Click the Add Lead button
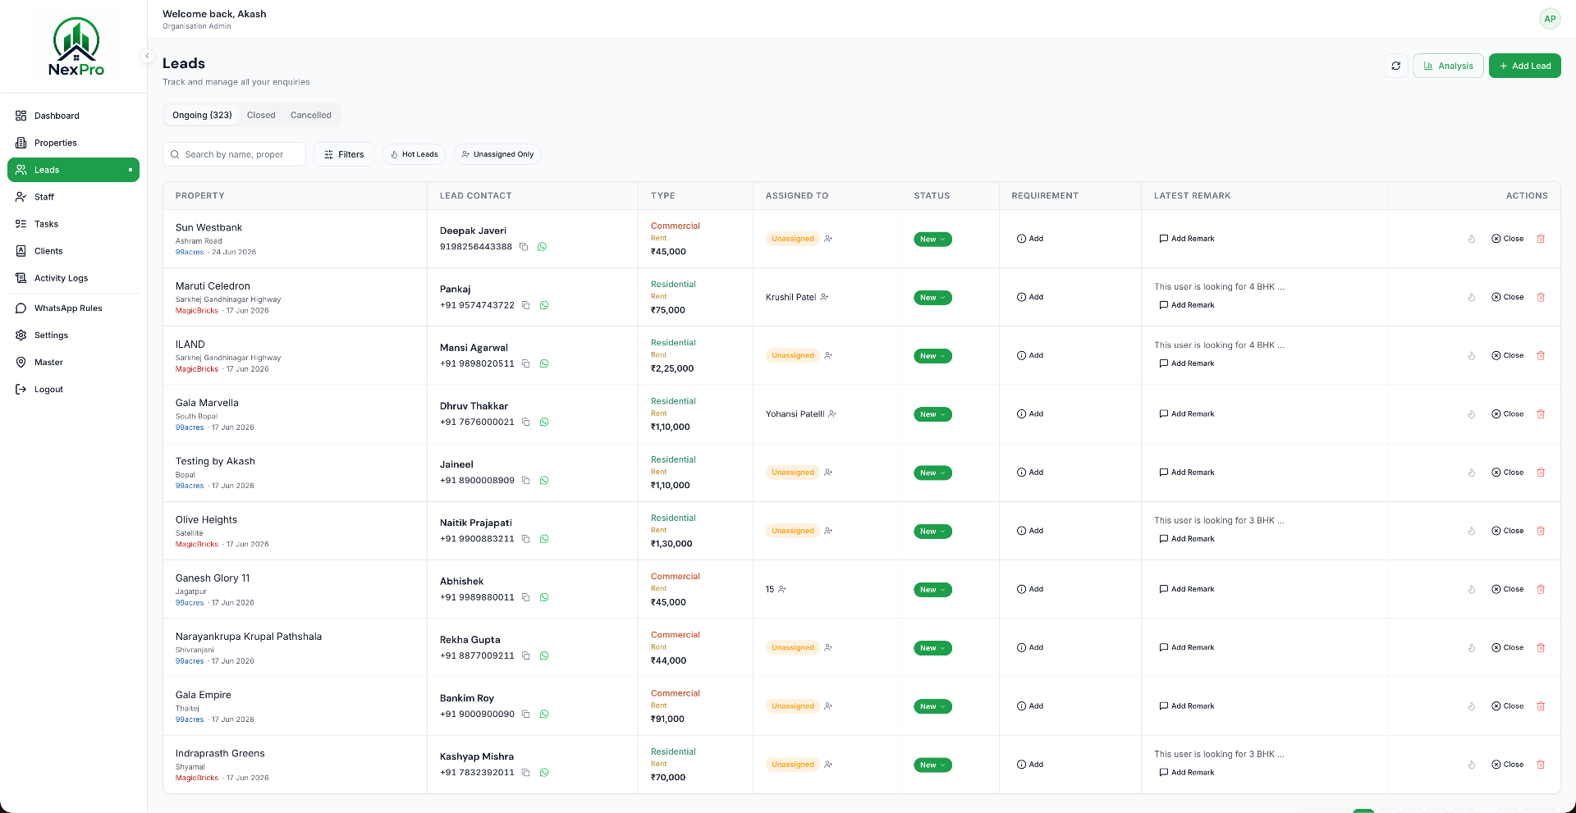 pyautogui.click(x=1524, y=66)
